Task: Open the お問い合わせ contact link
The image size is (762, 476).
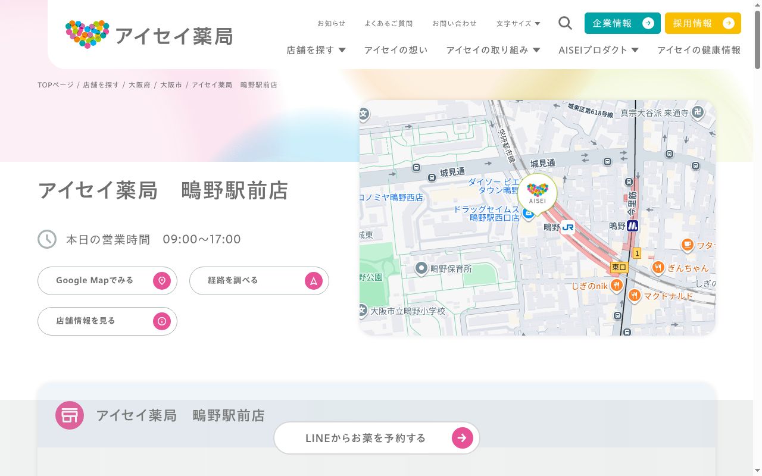Action: [455, 24]
